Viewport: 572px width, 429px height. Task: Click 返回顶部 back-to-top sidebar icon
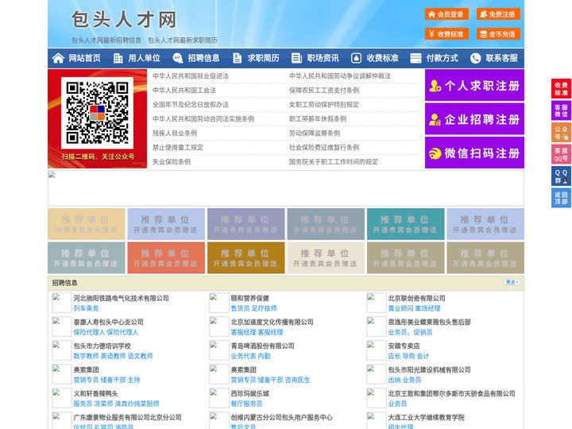point(561,198)
